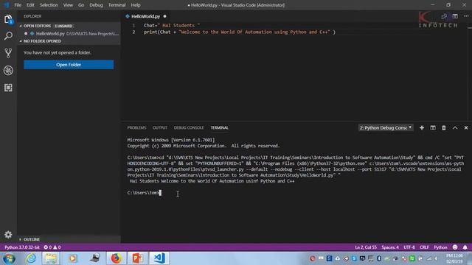
Task: Change CRLF line ending in status bar
Action: [424, 247]
